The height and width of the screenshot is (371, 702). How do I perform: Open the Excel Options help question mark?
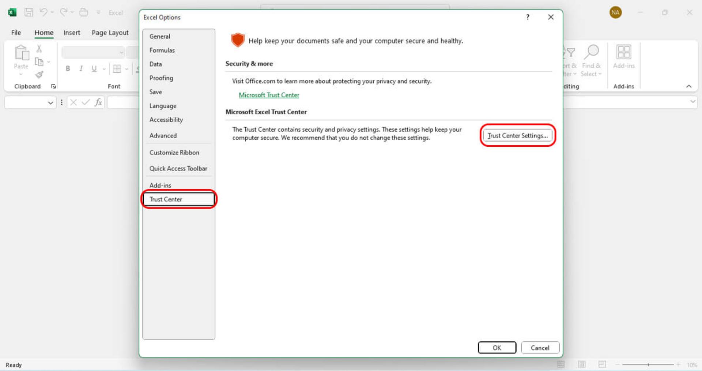click(528, 17)
